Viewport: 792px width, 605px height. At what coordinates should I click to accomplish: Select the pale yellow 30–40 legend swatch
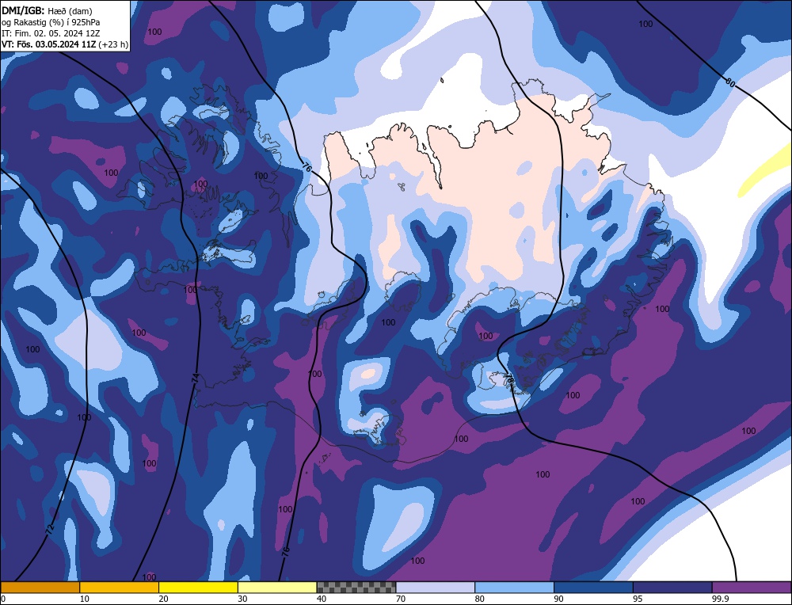(277, 587)
